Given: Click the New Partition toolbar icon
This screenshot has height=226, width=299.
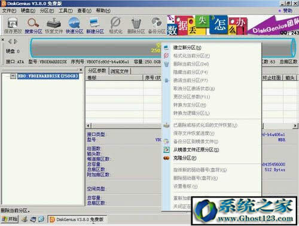Looking at the screenshot, I should [x=95, y=25].
